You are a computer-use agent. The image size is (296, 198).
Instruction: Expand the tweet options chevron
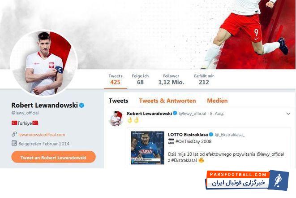288,114
